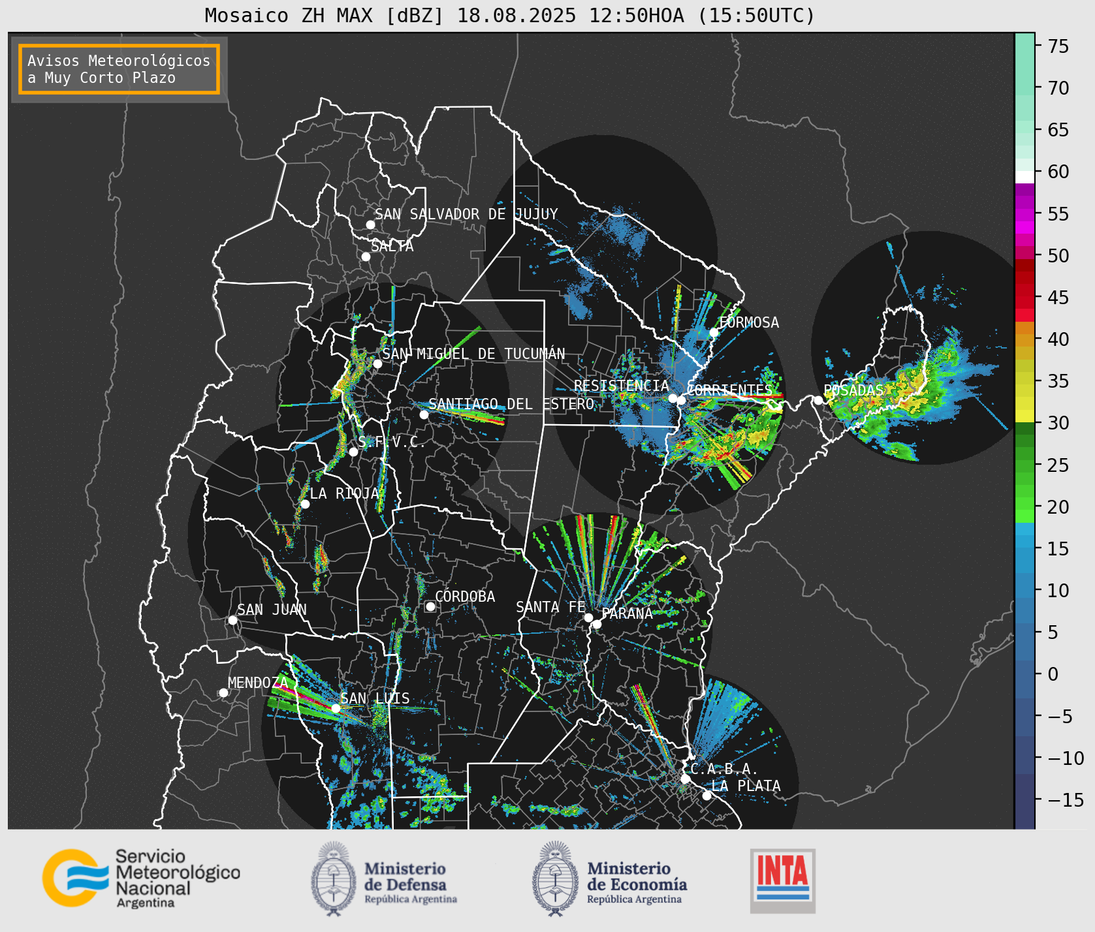
Task: Click the CORRIENTES label
Action: [729, 390]
